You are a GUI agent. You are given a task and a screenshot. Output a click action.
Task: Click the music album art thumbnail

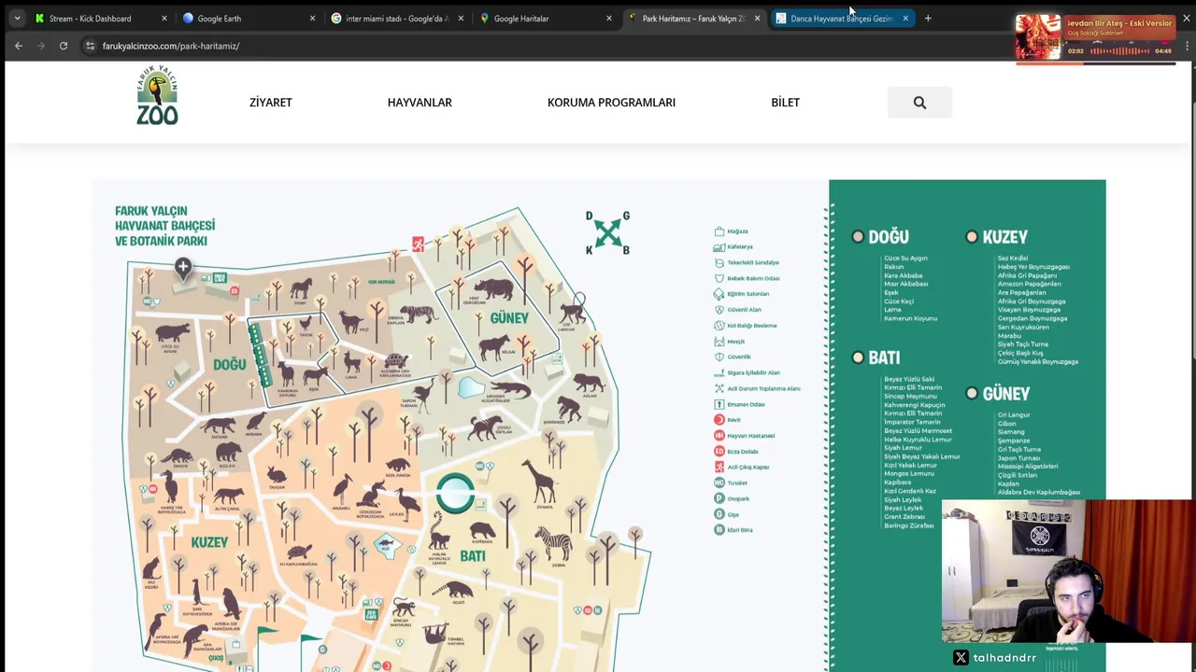[x=1039, y=37]
